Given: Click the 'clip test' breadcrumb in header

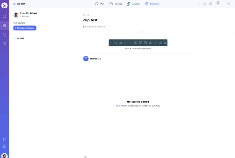Looking at the screenshot, I should click(x=19, y=4).
